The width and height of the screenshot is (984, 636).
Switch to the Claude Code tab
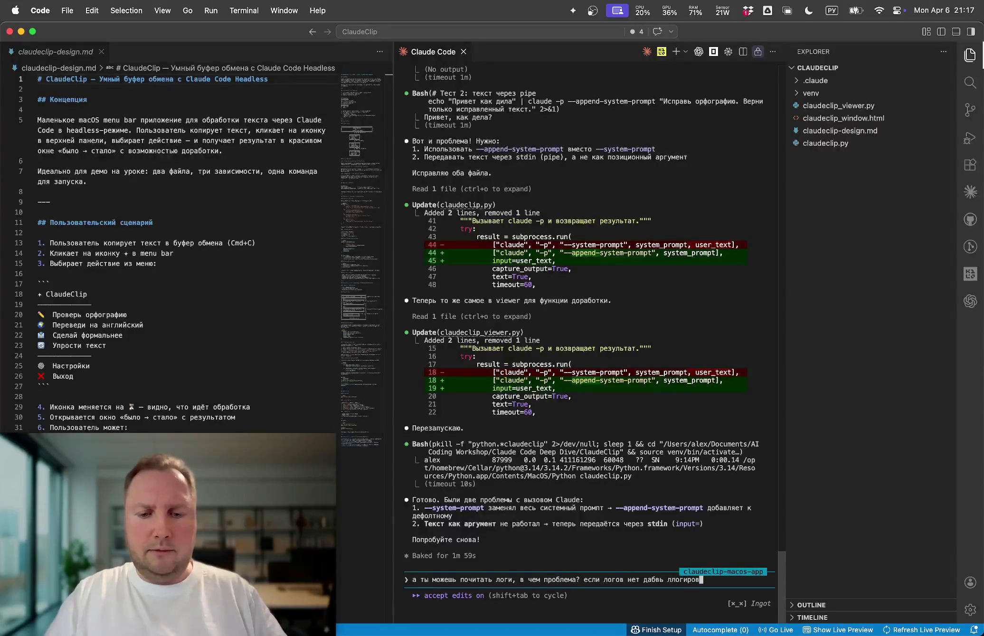(433, 52)
